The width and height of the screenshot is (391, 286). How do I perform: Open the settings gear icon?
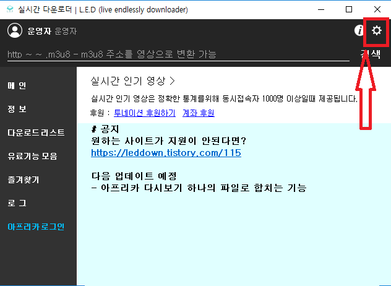(x=377, y=30)
